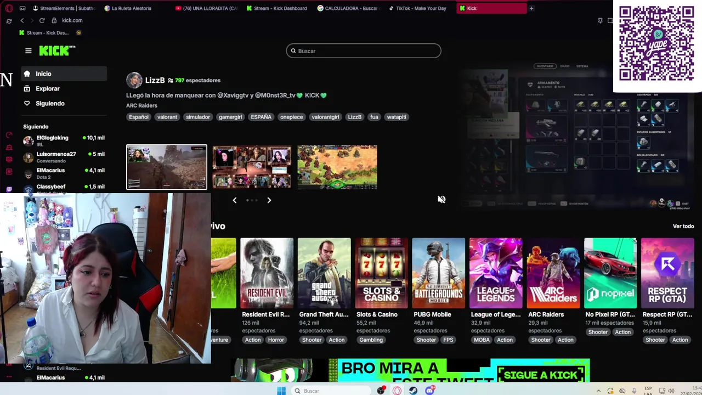
Task: Open Opera GX from the taskbar
Action: pos(397,391)
